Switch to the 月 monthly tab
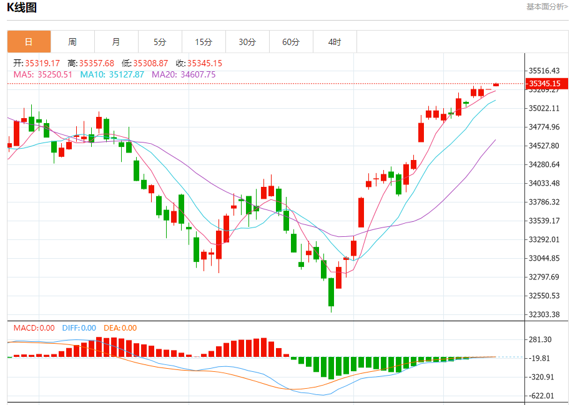The image size is (575, 405). pyautogui.click(x=116, y=42)
